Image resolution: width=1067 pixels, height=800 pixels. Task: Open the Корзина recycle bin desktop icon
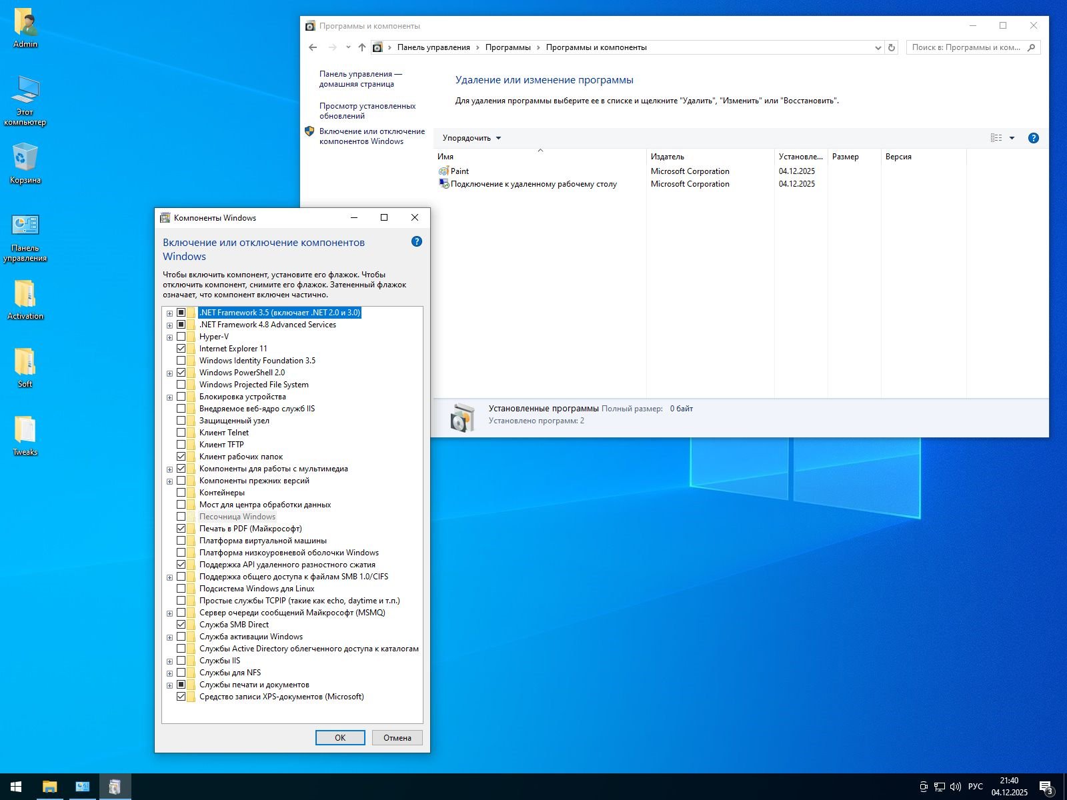coord(25,164)
